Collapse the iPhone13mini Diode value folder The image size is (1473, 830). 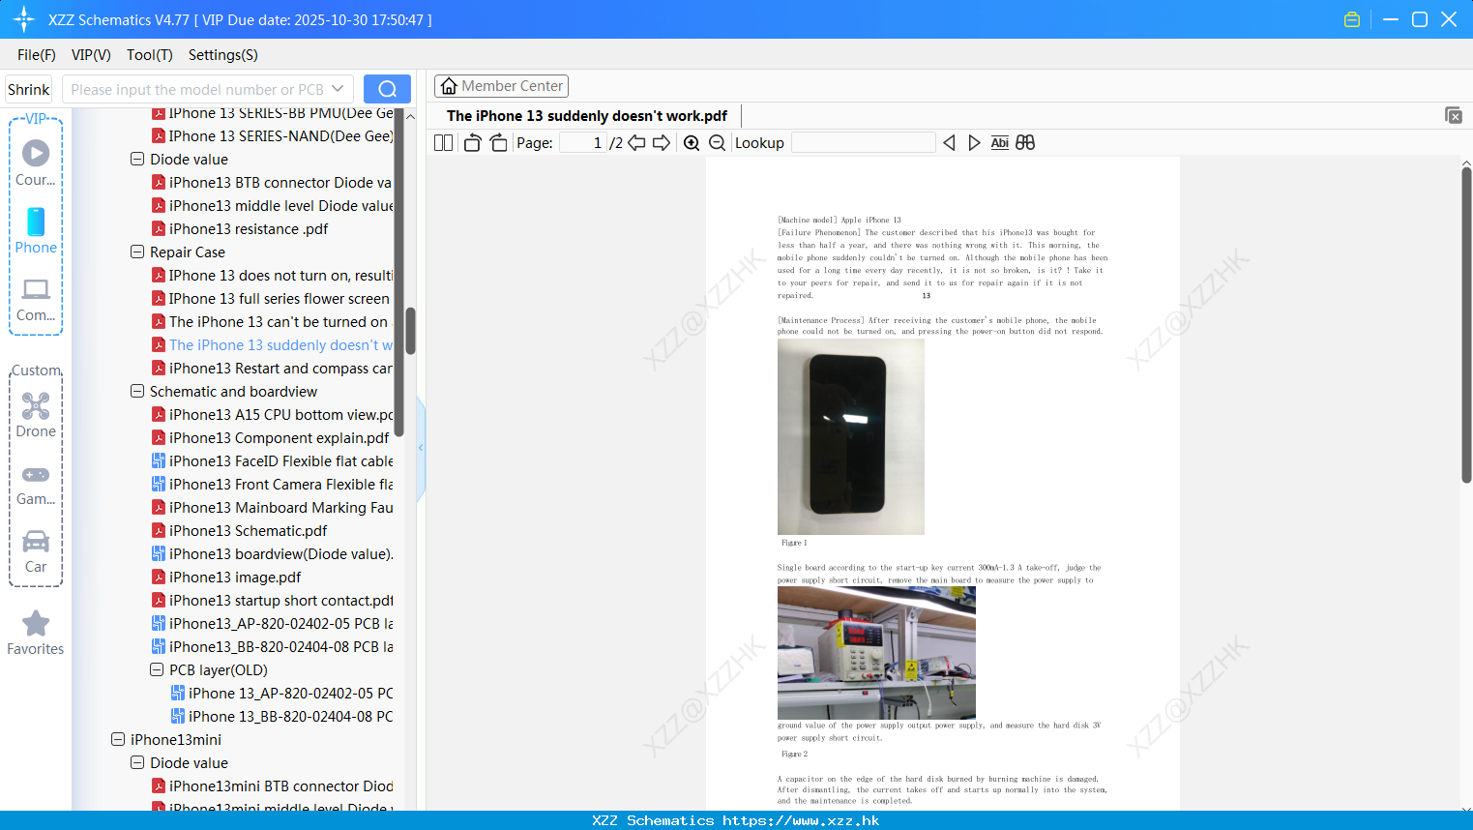(137, 762)
